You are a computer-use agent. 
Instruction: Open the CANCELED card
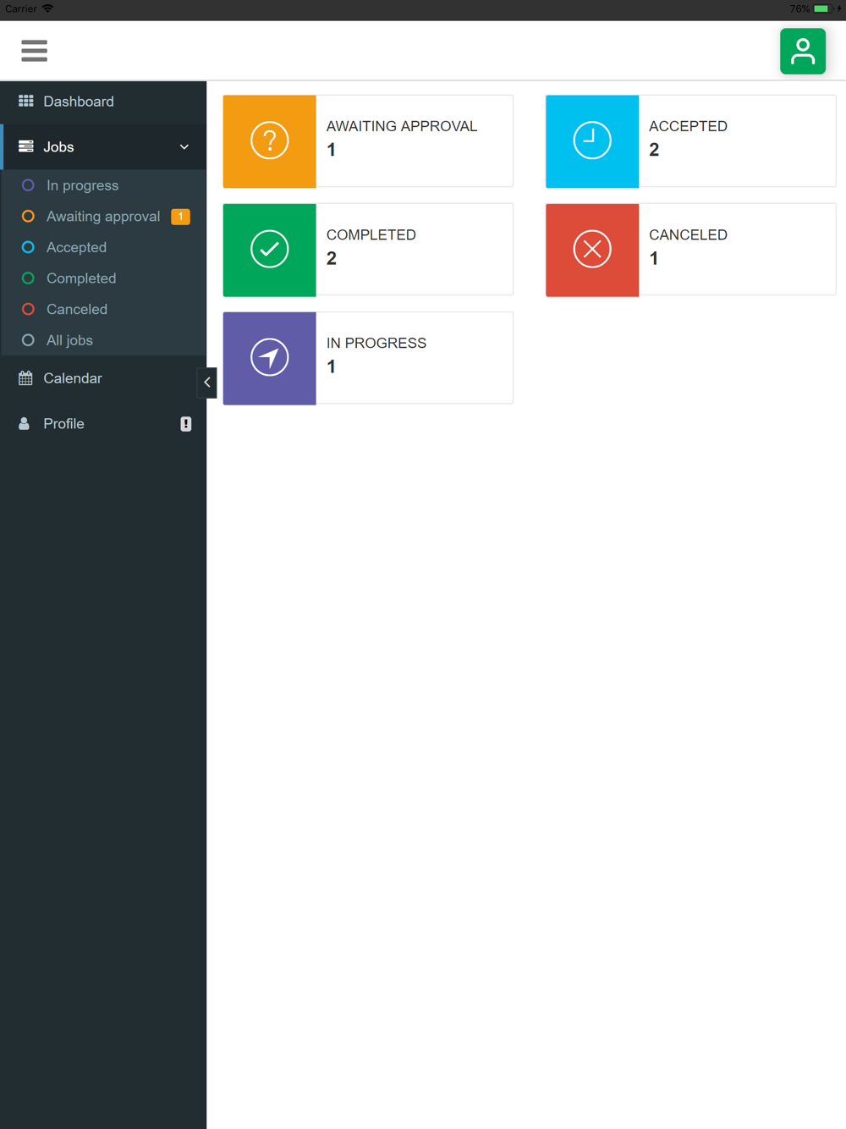pyautogui.click(x=691, y=250)
